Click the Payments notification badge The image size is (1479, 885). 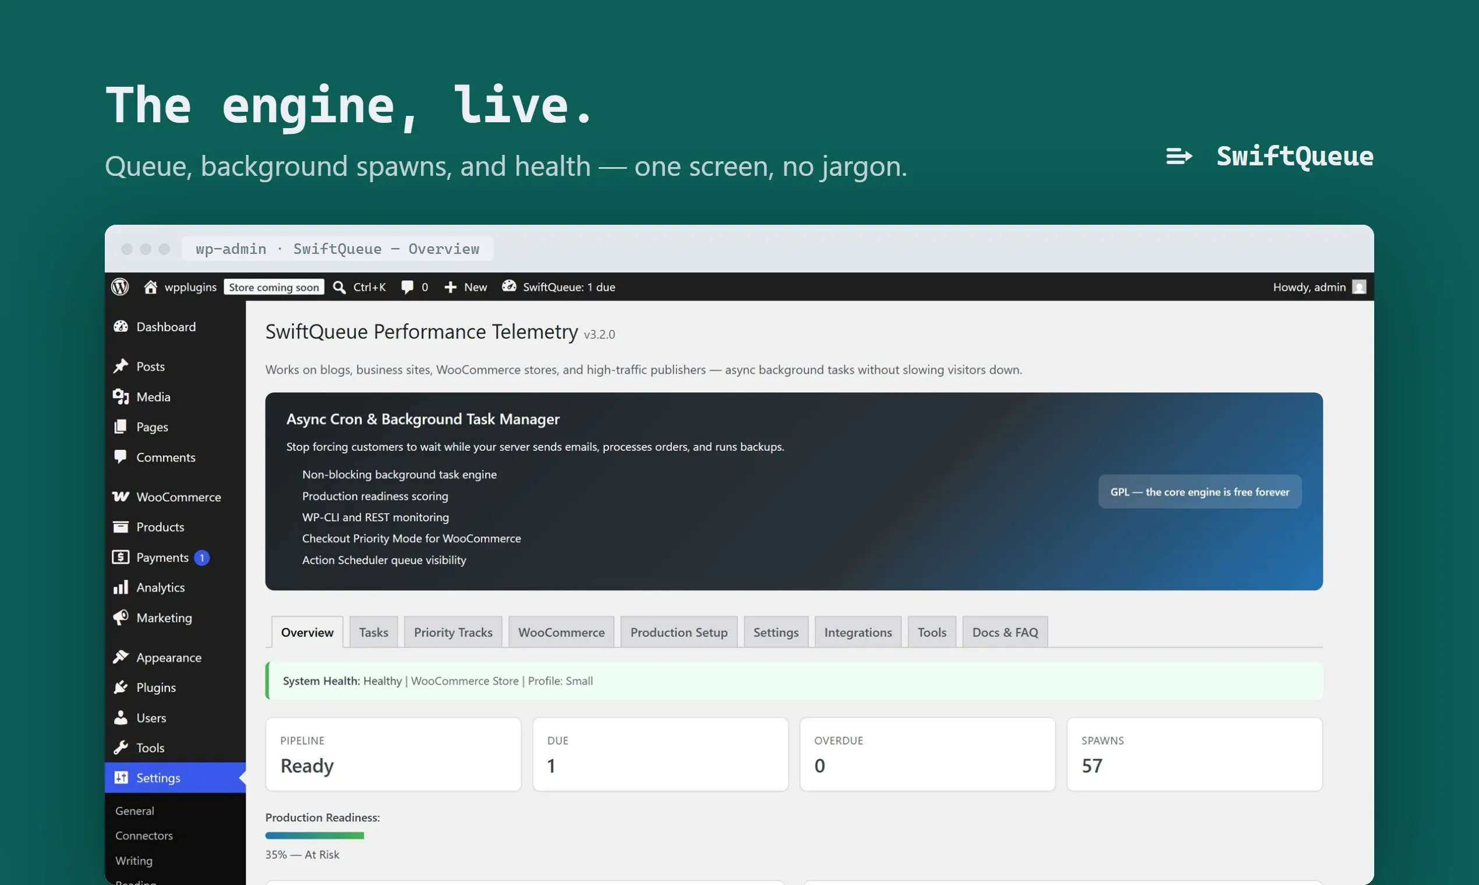click(x=201, y=558)
